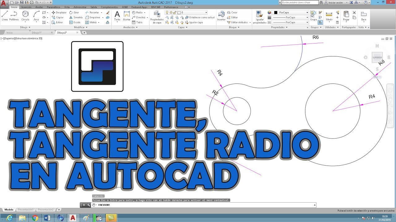Open the Vista ribbon tab
The width and height of the screenshot is (396, 222).
(67, 7)
